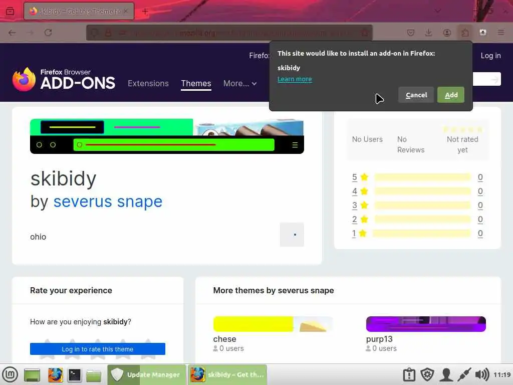Filter reviews by 5 stars

click(x=355, y=177)
